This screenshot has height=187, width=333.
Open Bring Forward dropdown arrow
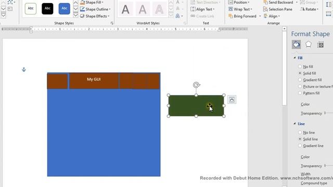click(x=260, y=16)
